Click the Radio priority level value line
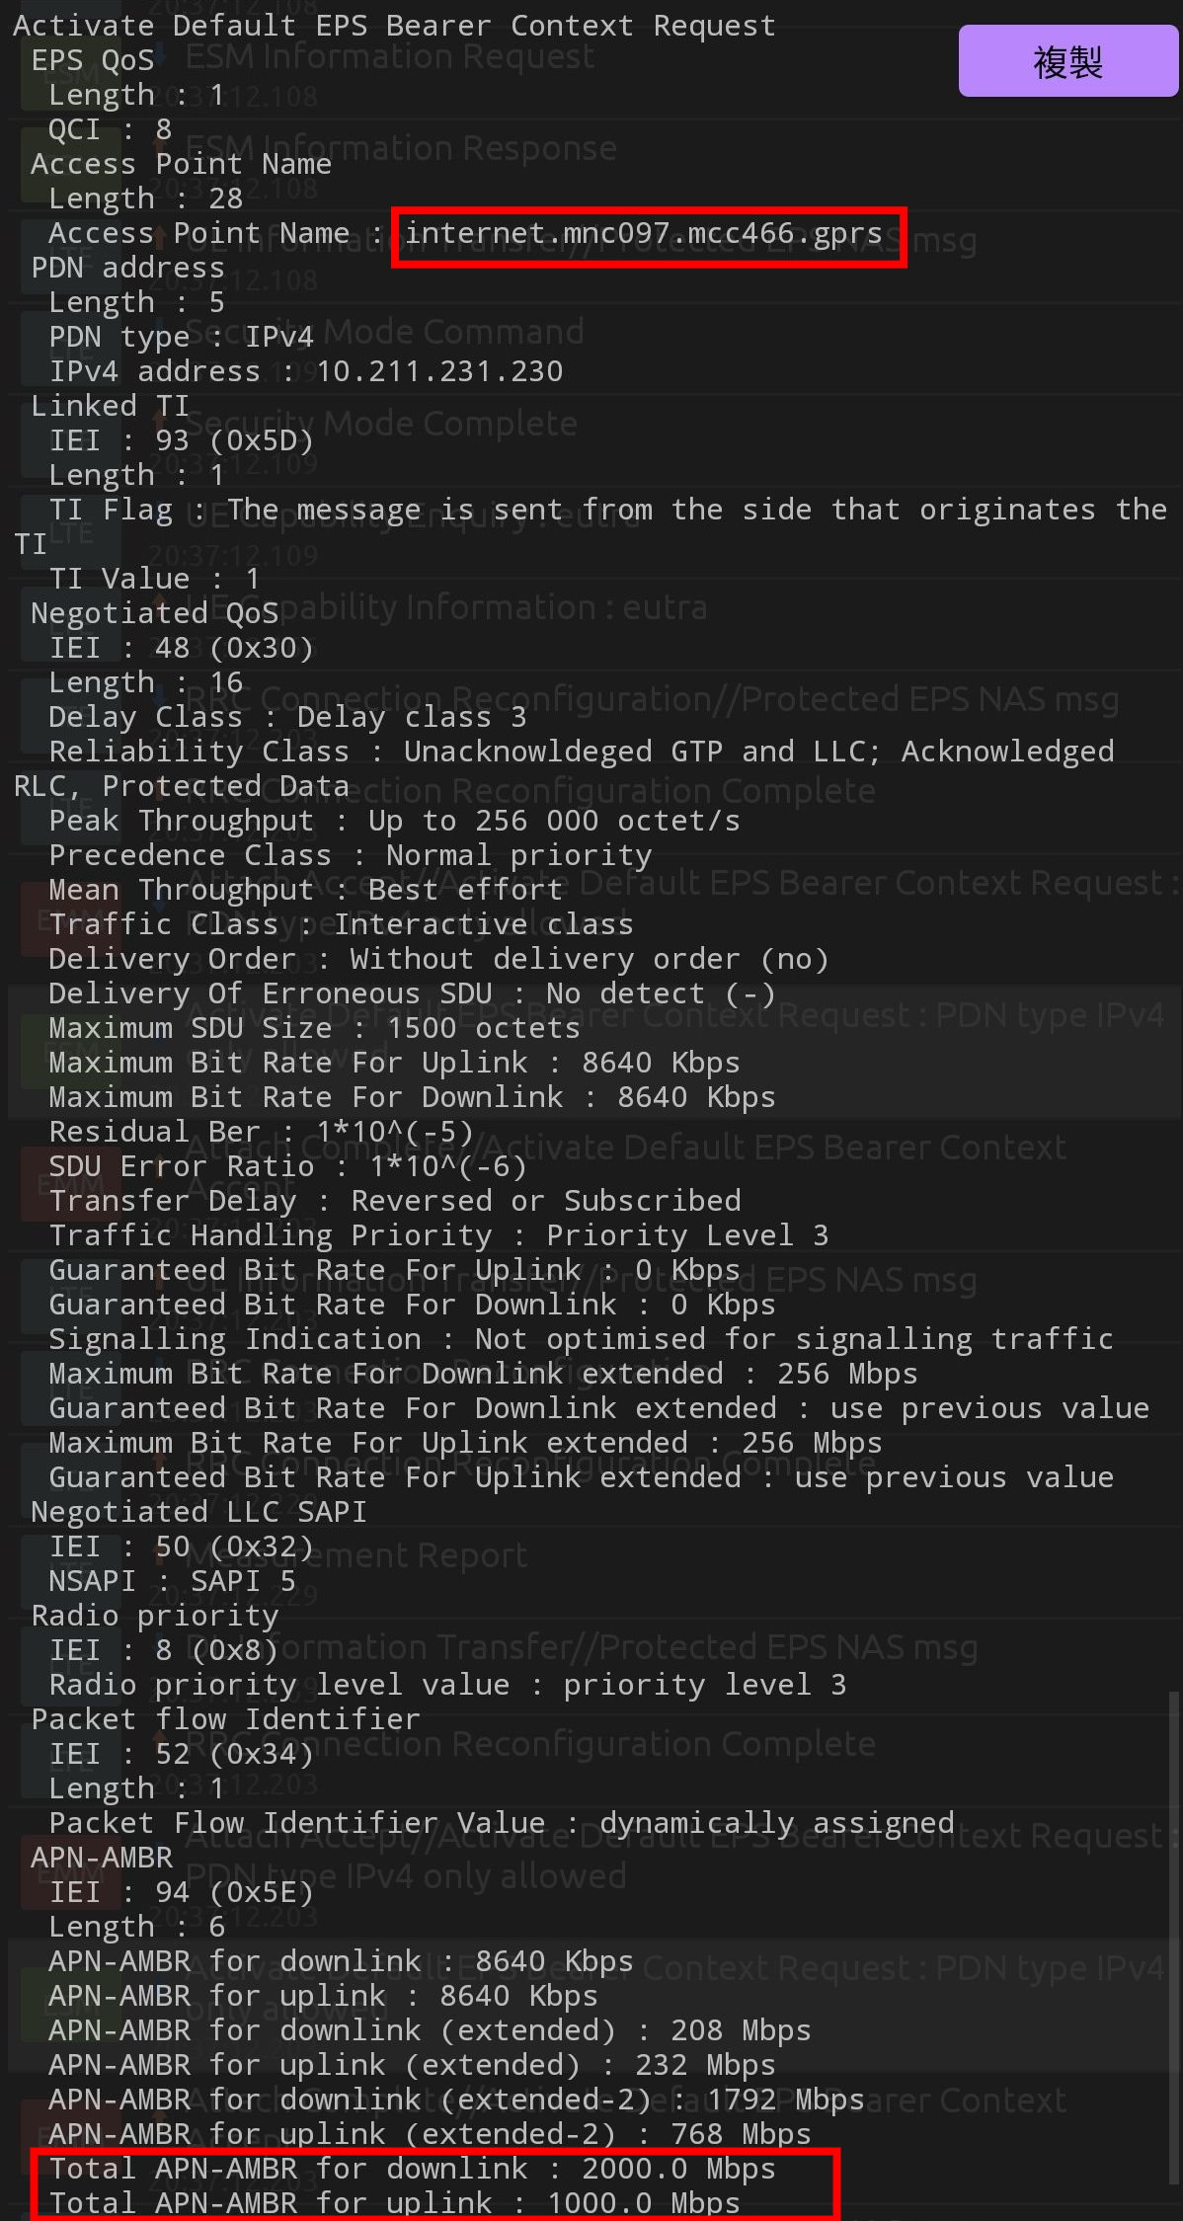Screen dimensions: 1183x2221 coord(447,1685)
